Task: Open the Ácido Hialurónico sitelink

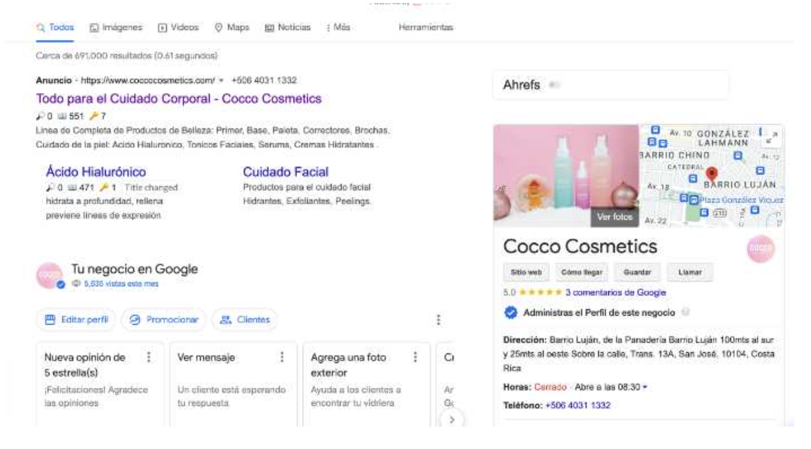Action: pos(96,172)
